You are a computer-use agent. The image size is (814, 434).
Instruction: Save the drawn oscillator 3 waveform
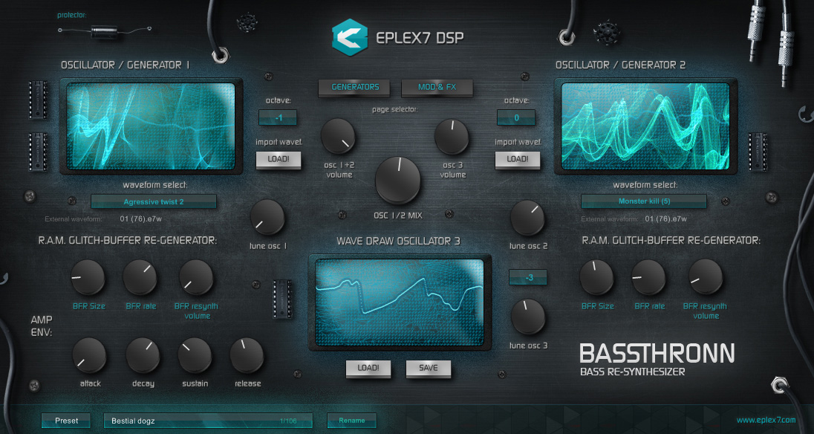click(429, 368)
